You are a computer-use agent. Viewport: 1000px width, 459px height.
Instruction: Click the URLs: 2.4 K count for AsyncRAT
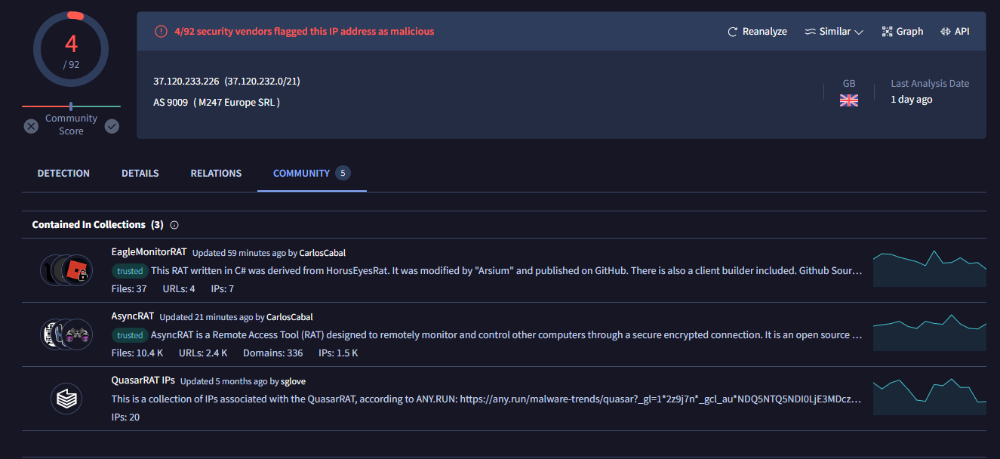pyautogui.click(x=203, y=353)
